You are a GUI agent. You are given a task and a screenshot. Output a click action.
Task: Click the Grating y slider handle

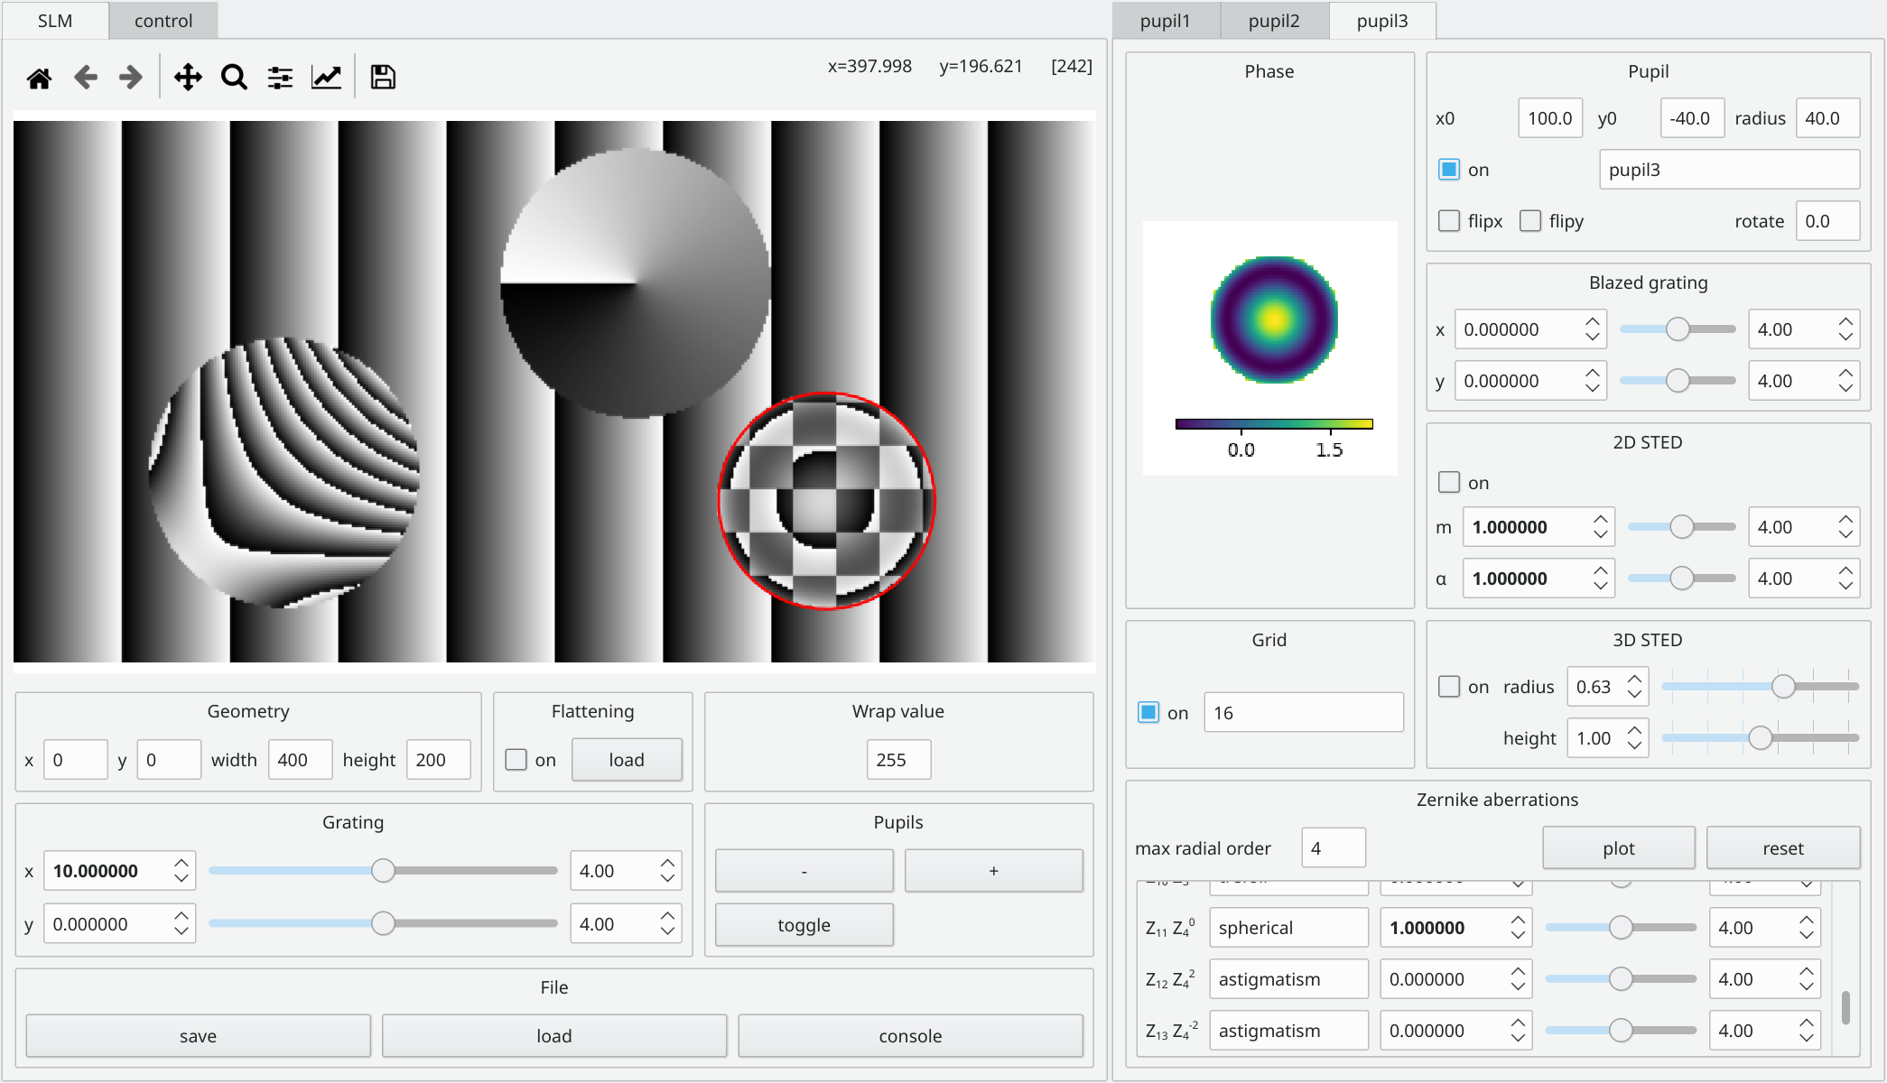pyautogui.click(x=383, y=923)
